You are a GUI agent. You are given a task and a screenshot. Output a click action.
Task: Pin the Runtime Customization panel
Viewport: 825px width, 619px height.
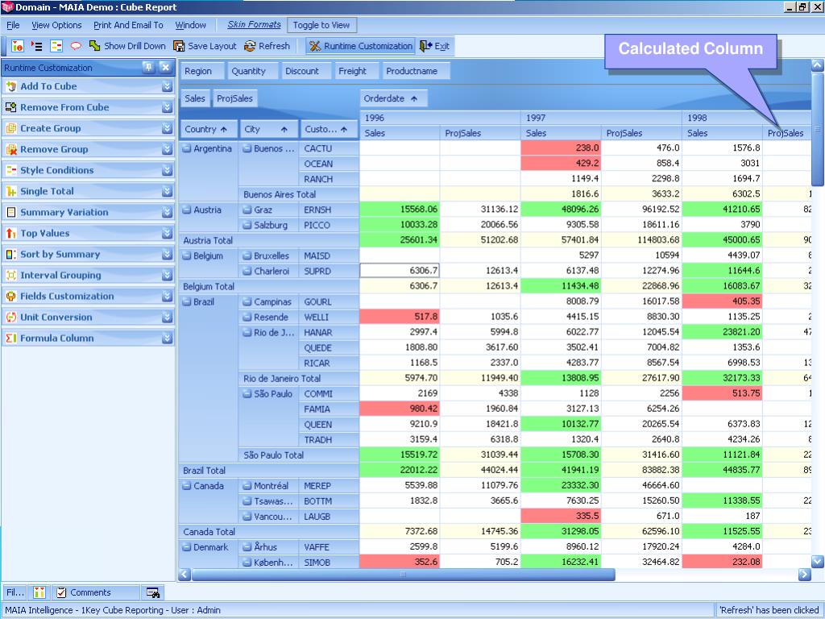(148, 68)
